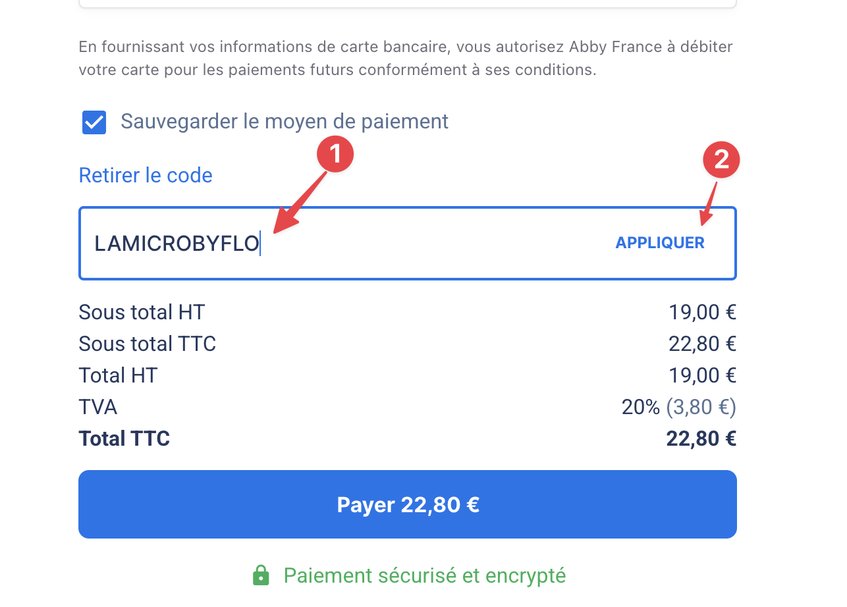Select the Sous total HT row
Screen dimensions: 847x607
click(142, 311)
